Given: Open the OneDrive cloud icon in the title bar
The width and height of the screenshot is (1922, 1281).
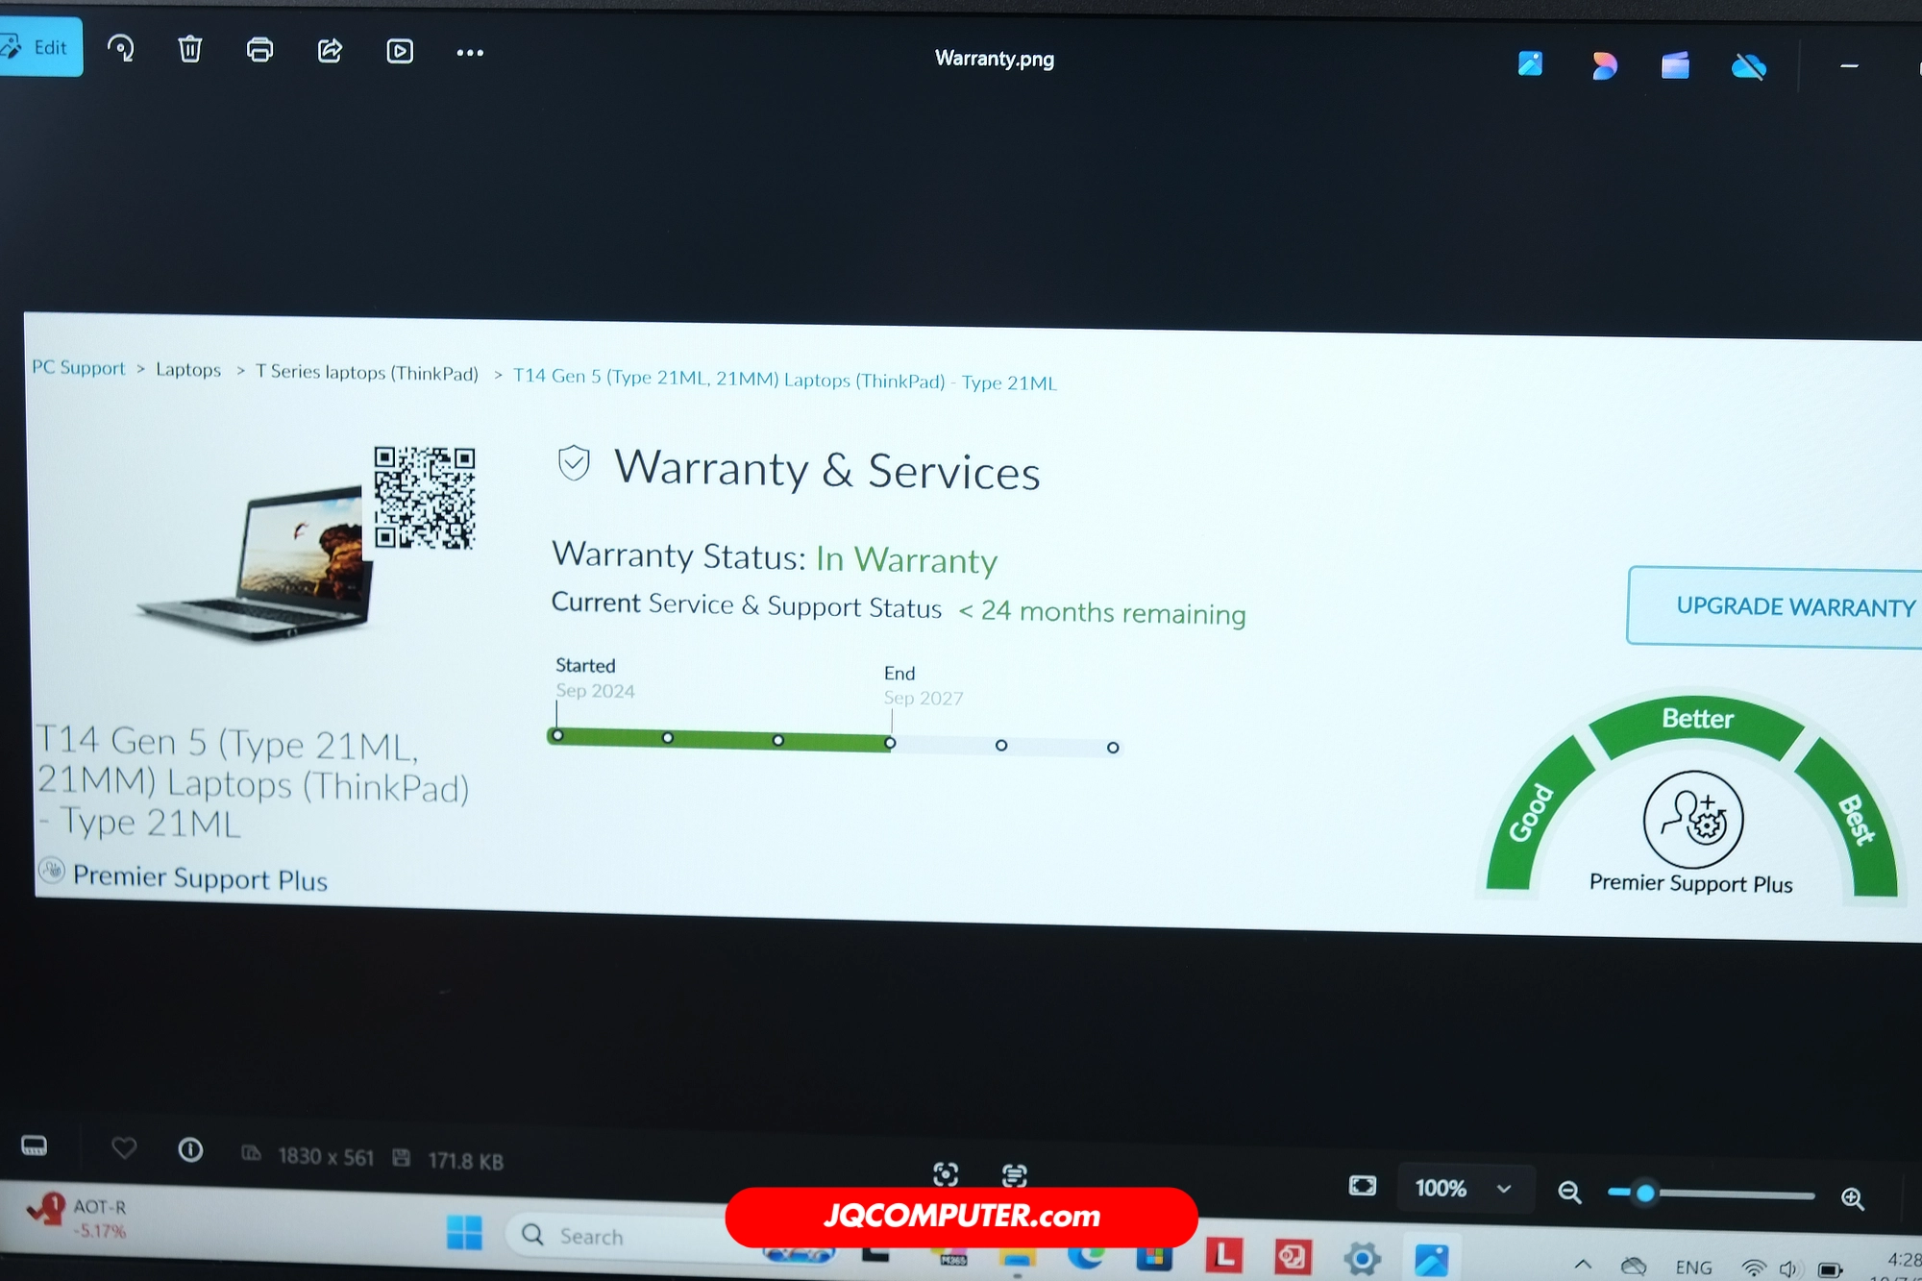Looking at the screenshot, I should click(1748, 66).
